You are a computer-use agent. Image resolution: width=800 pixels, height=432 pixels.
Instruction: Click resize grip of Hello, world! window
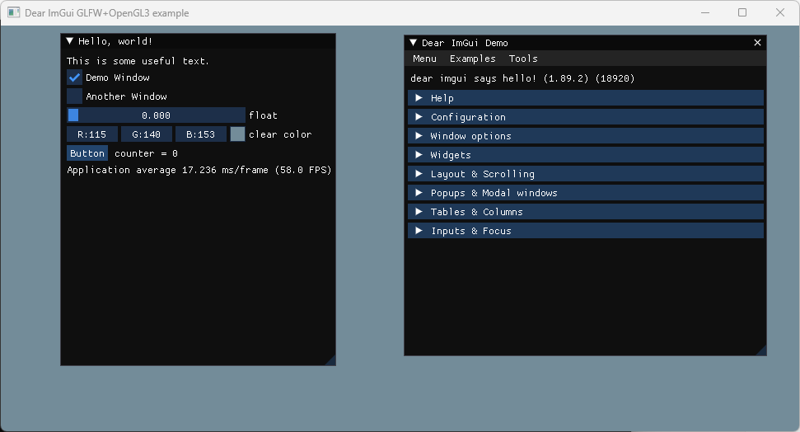coord(330,360)
